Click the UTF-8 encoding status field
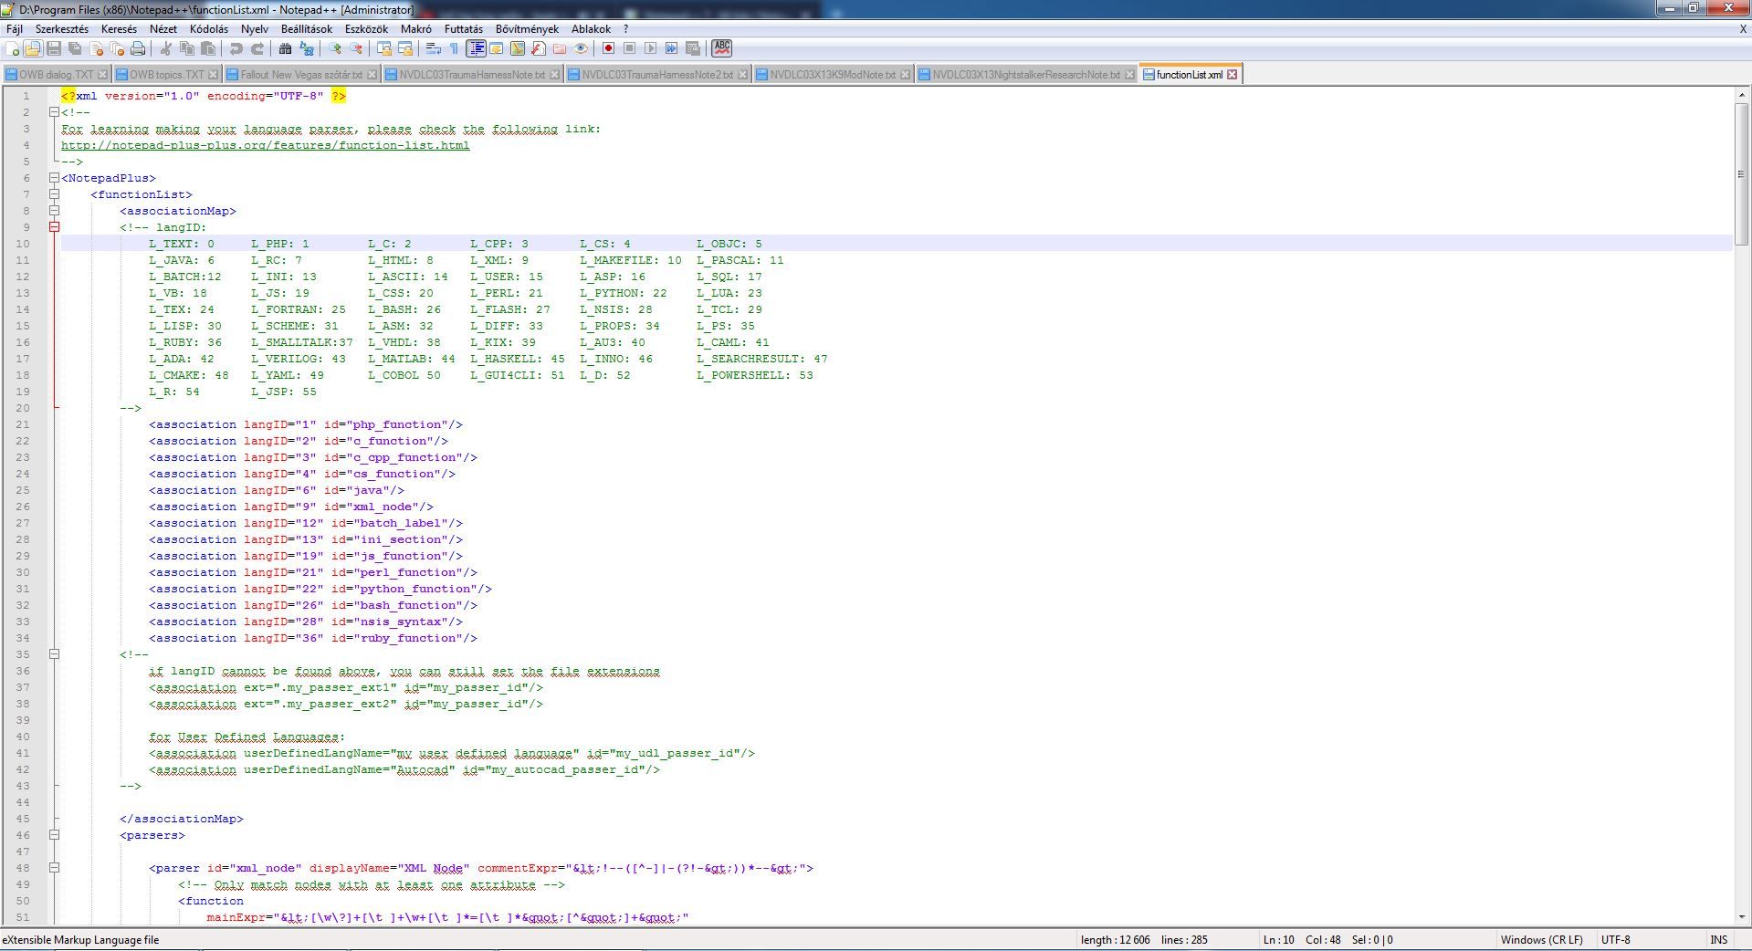 (x=1615, y=940)
